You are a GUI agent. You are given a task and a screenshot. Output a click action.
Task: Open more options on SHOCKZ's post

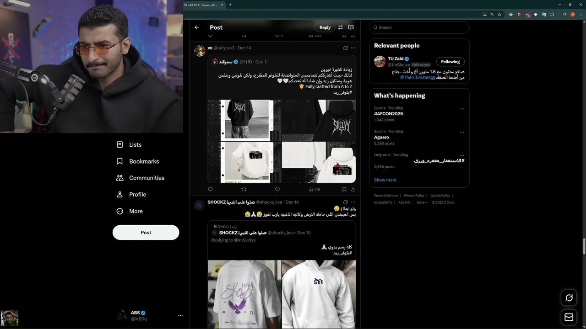pos(353,202)
